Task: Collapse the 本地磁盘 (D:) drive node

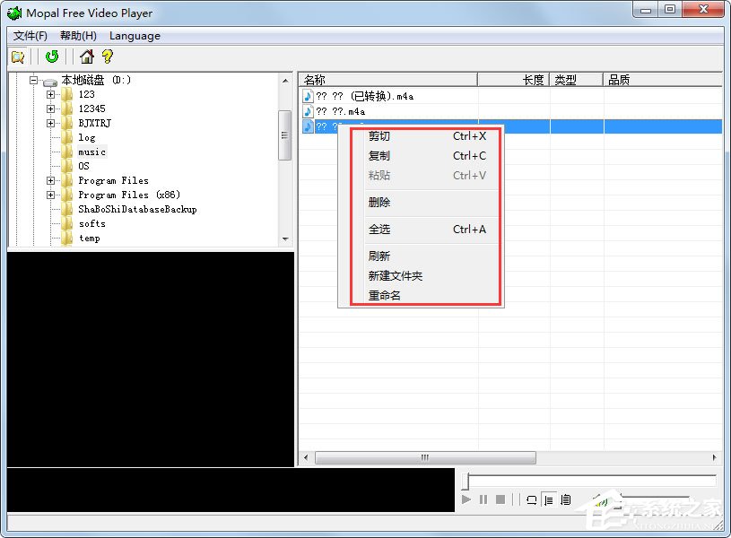Action: 34,80
